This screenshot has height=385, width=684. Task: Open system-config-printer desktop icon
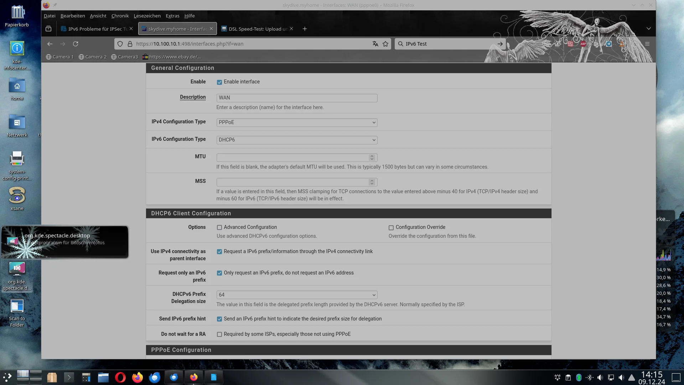click(17, 165)
